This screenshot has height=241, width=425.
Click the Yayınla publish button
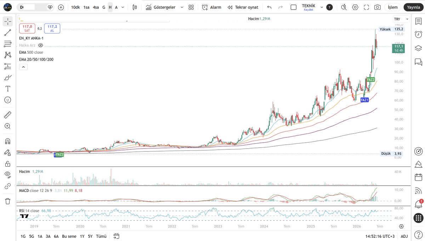[413, 7]
